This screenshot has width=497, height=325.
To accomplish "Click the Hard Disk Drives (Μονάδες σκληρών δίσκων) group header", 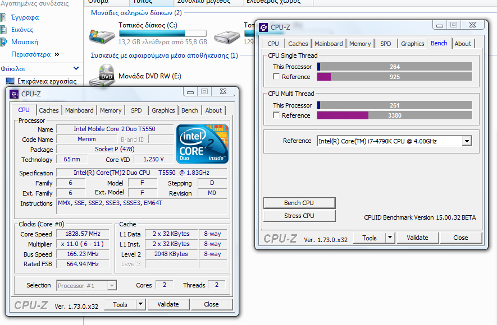I will pyautogui.click(x=136, y=13).
